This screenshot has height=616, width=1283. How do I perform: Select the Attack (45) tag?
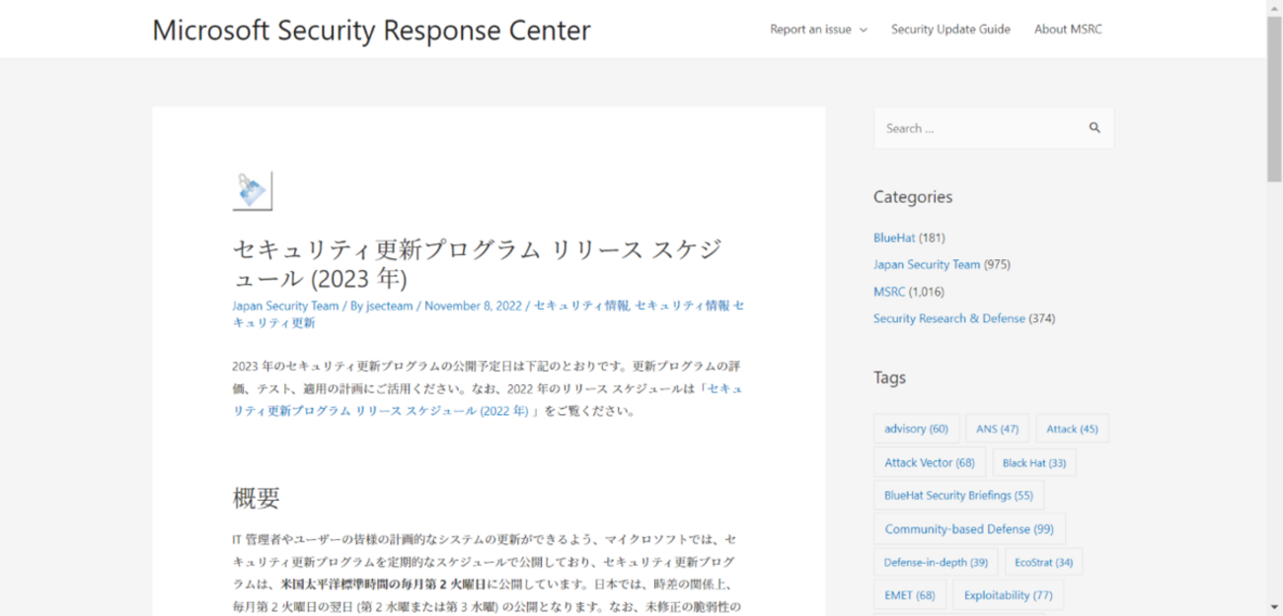1072,429
